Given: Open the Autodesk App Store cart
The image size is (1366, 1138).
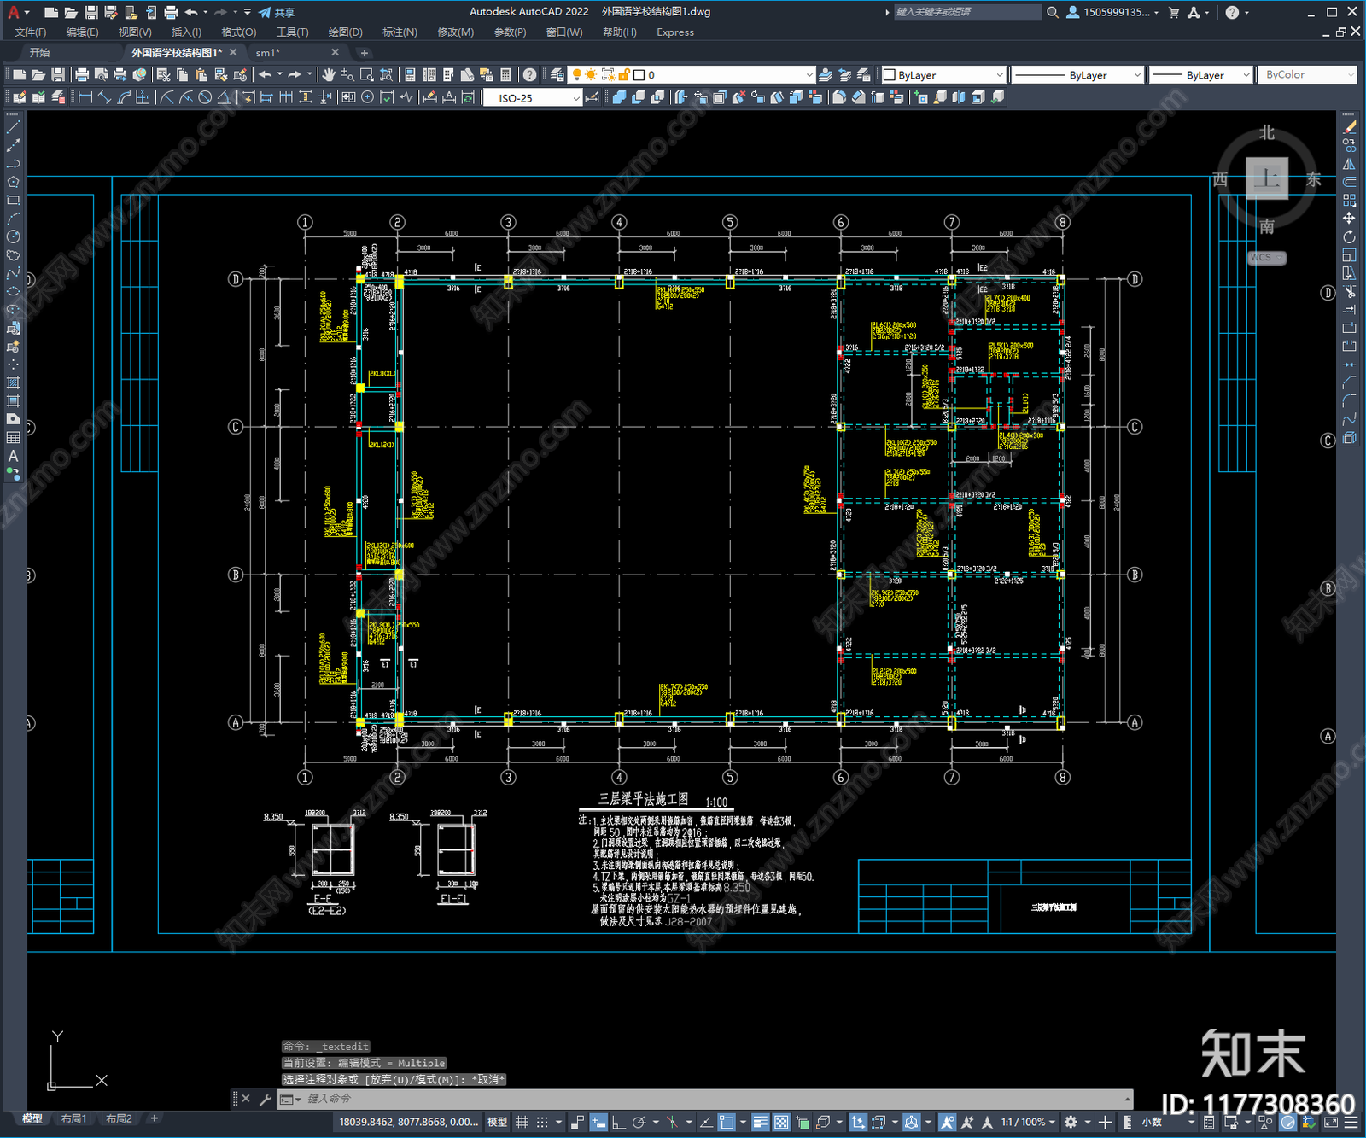Looking at the screenshot, I should (1174, 12).
